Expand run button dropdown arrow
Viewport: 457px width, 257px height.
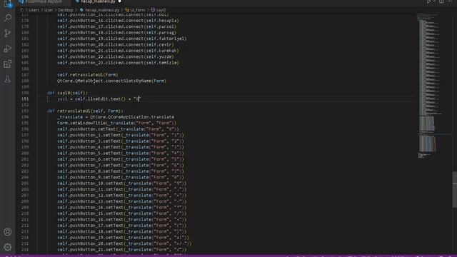434,1
